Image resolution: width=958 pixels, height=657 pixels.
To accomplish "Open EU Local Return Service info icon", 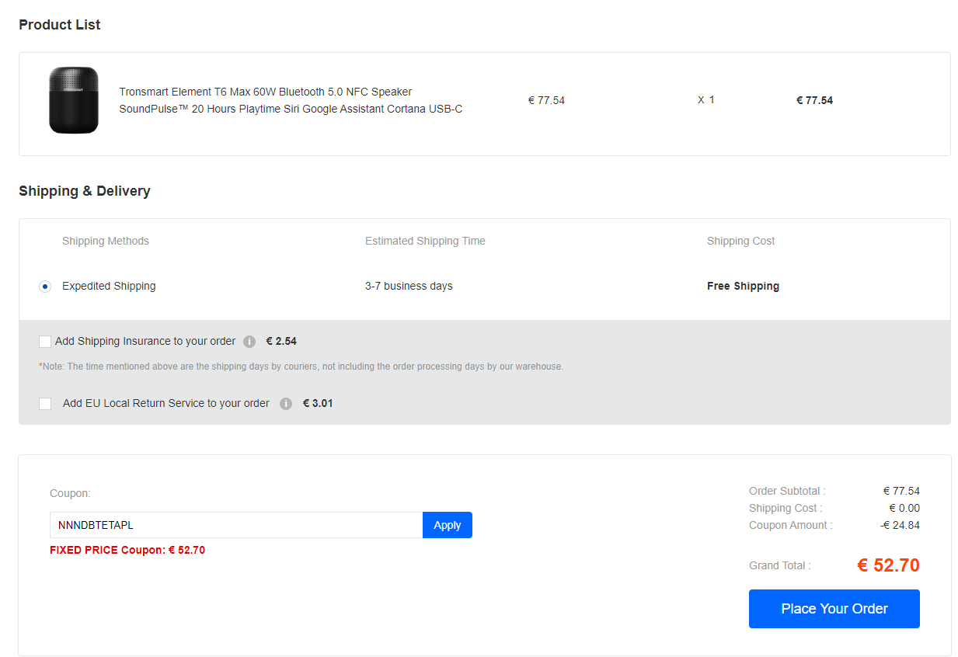I will coord(286,404).
